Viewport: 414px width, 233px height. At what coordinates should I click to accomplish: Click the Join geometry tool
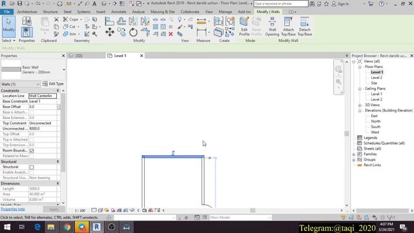click(x=70, y=34)
